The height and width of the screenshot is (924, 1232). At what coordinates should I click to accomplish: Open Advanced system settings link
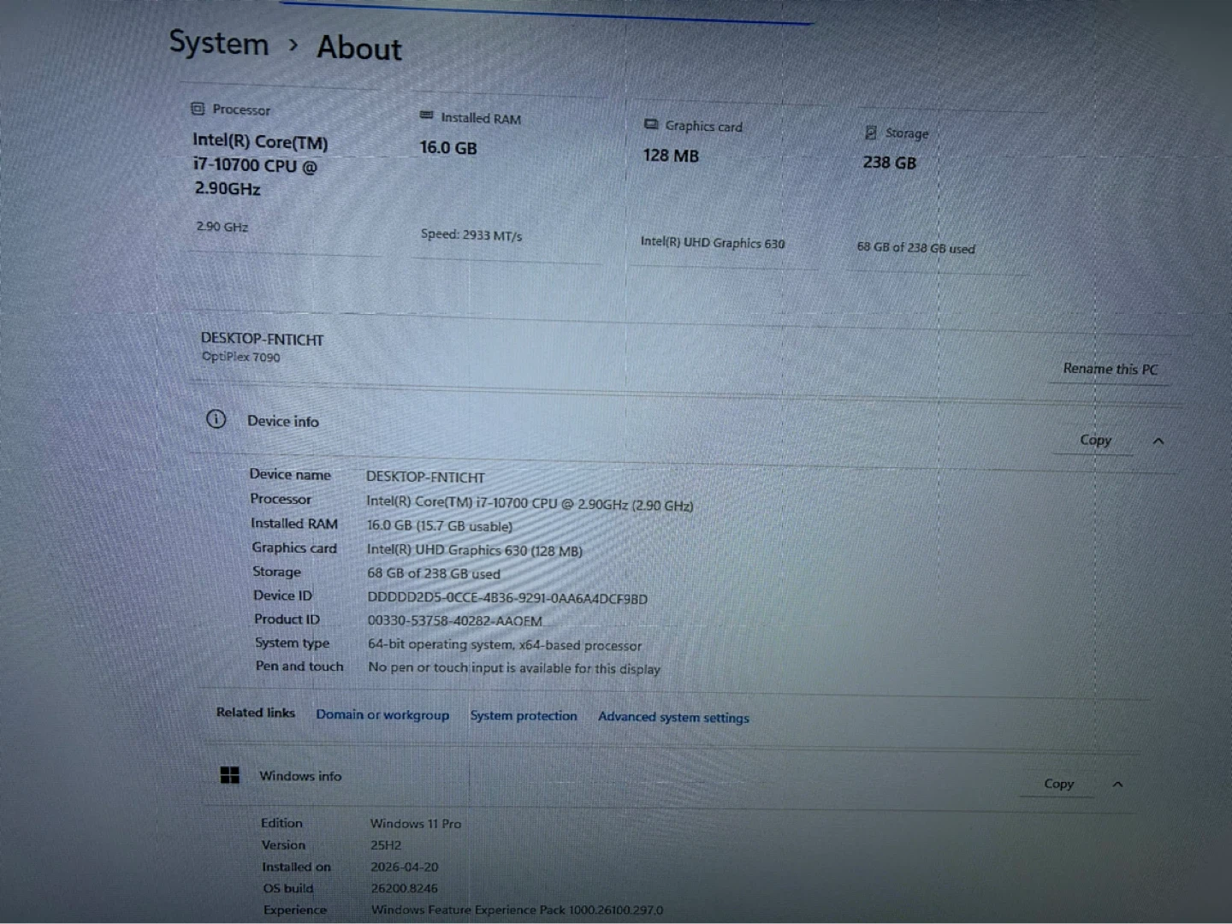click(673, 717)
